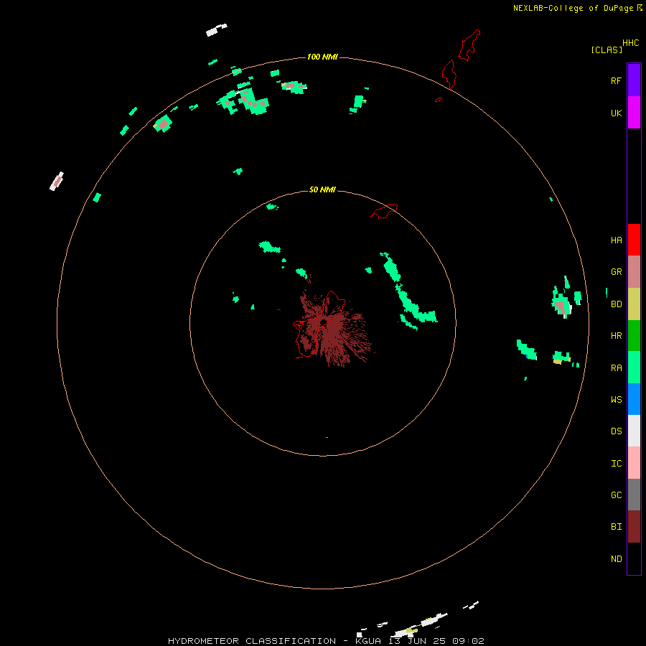Screen dimensions: 646x646
Task: Select the BD yellow legend swatch
Action: pos(634,304)
